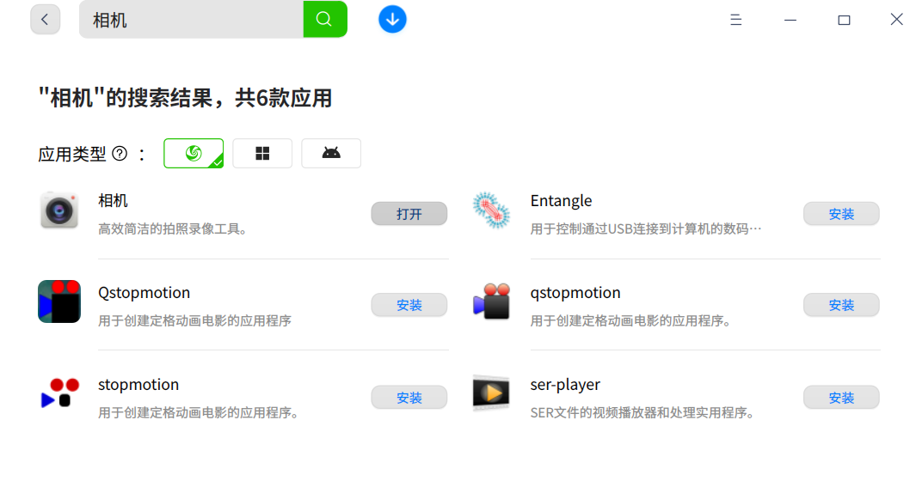
Task: Click the Qstopmotion app icon
Action: (59, 301)
